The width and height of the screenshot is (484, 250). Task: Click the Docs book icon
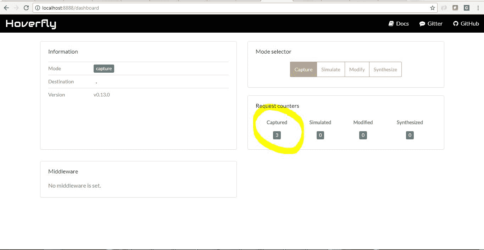(x=391, y=24)
